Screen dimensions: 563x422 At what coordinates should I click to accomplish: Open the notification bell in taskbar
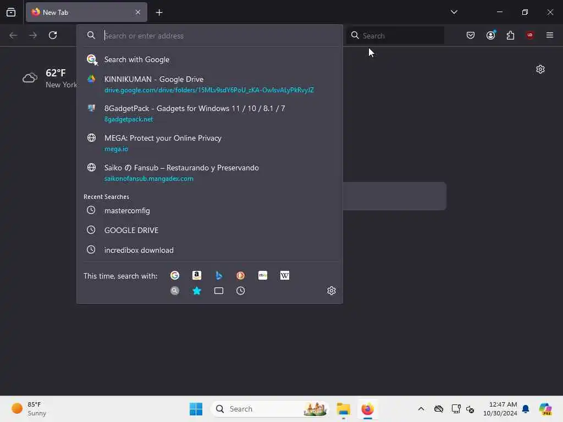(526, 409)
